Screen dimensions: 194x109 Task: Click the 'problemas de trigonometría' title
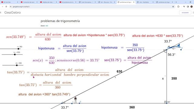click(x=60, y=21)
